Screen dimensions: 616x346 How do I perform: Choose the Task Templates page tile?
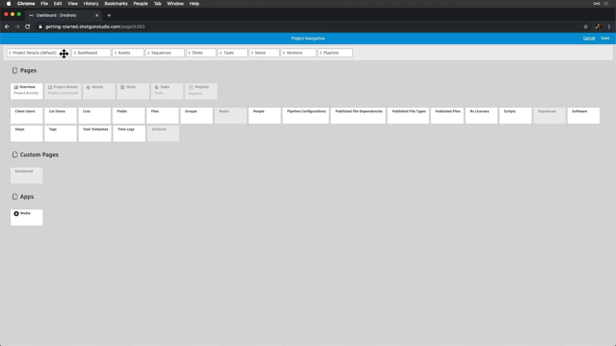pyautogui.click(x=95, y=134)
